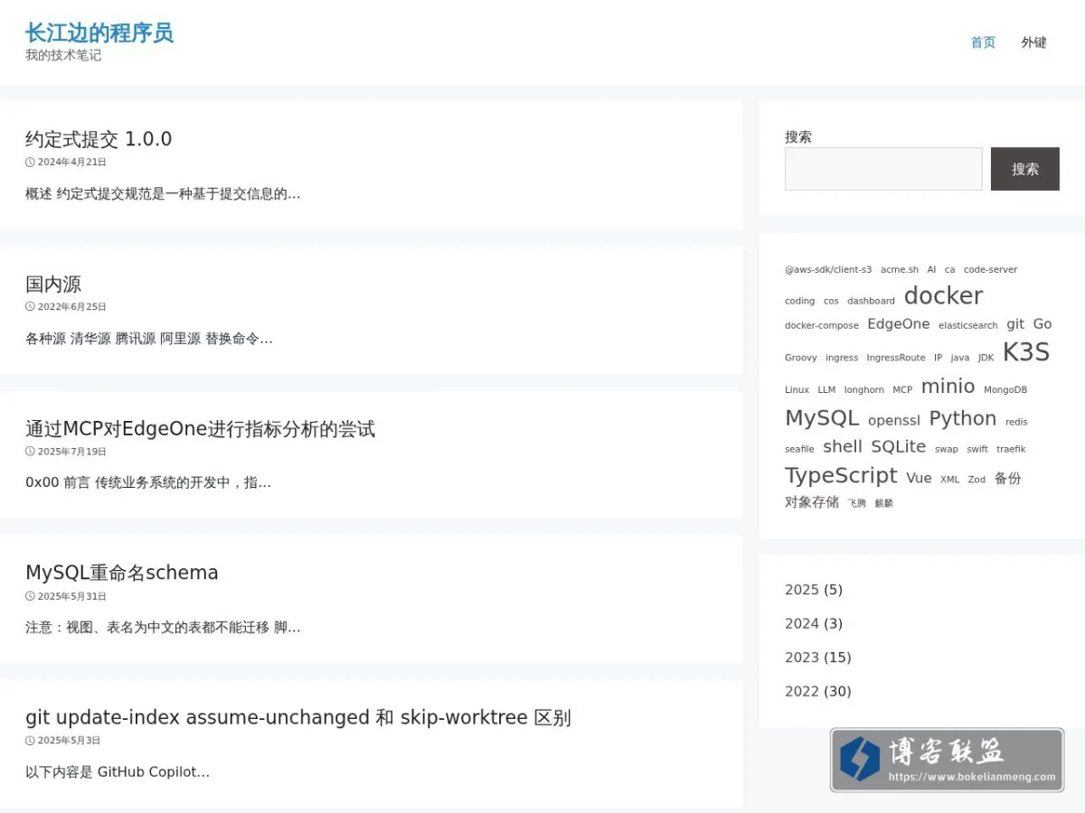Open the post titled 国内源
Viewport: 1085px width, 813px height.
click(x=53, y=284)
